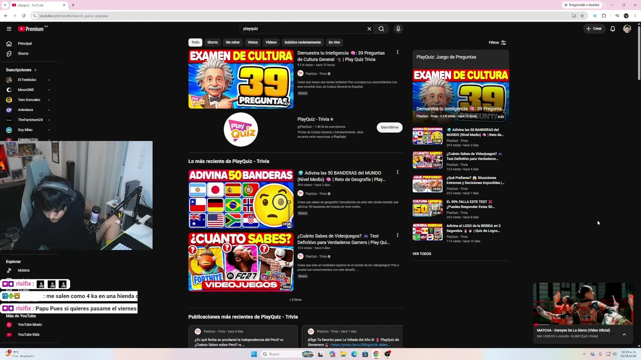Select the Todo filter chip
Image resolution: width=641 pixels, height=360 pixels.
tap(195, 42)
